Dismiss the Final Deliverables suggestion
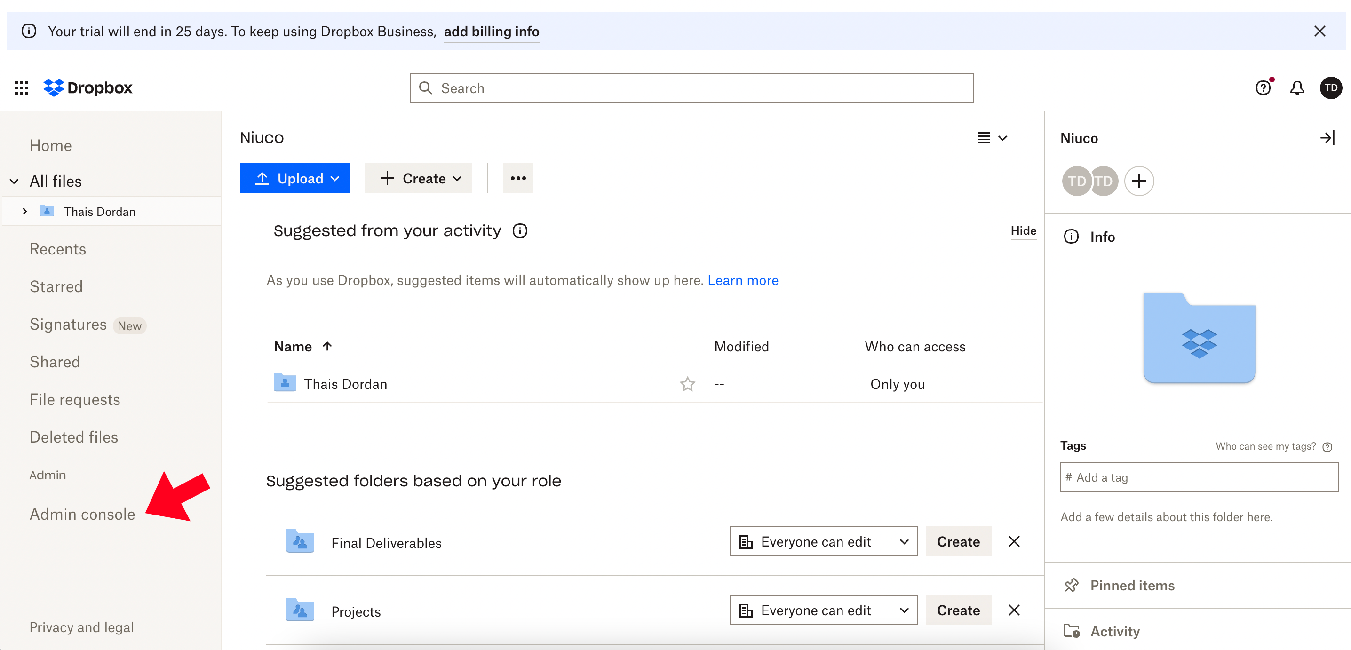Screen dimensions: 1351x650 1014,541
